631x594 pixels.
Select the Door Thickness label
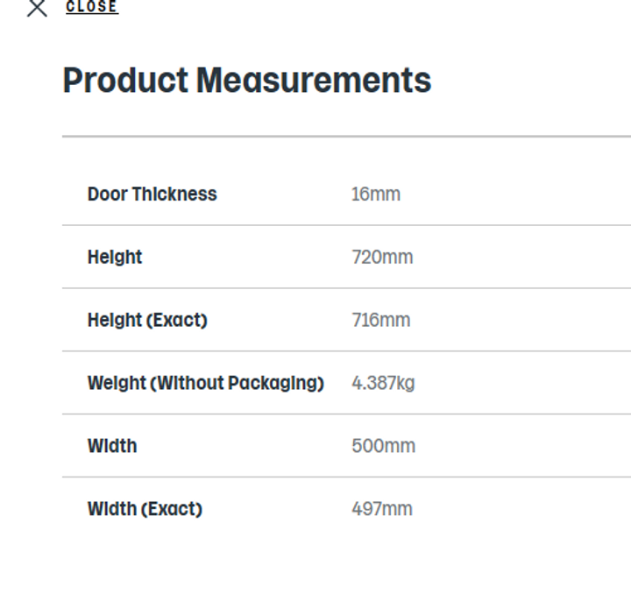(x=152, y=194)
